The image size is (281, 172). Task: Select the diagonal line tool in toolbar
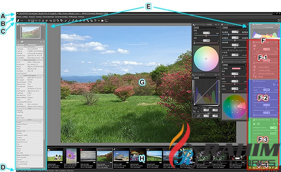coord(69,21)
